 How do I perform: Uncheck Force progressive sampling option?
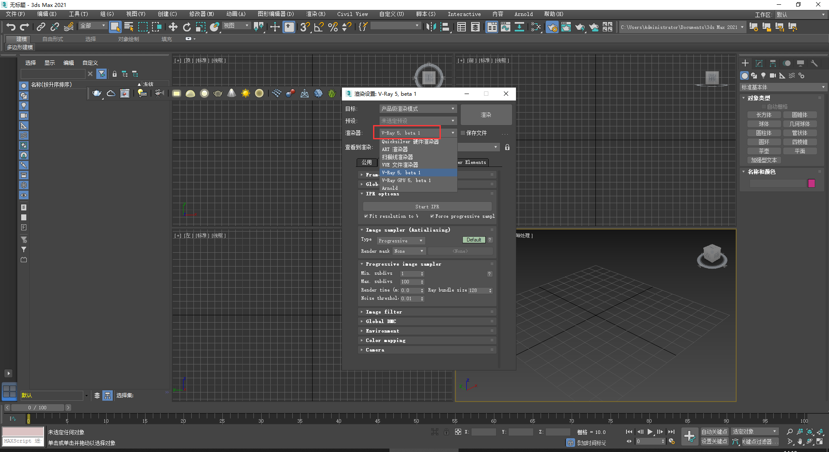[x=431, y=216]
